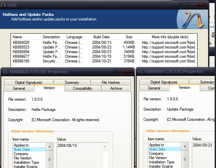Image resolution: width=216 pixels, height=168 pixels.
Task: Select 'Build Date' item in KB884020 Properties
Action: pyautogui.click(x=30, y=150)
